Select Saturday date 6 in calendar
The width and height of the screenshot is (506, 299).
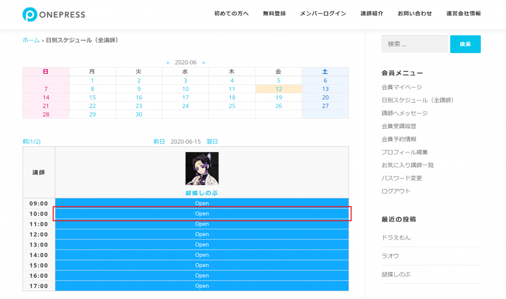[325, 80]
